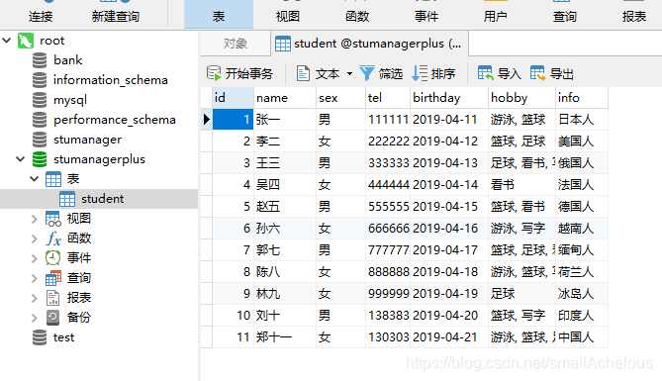The width and height of the screenshot is (662, 381).
Task: Click the 导入 import button
Action: (500, 74)
